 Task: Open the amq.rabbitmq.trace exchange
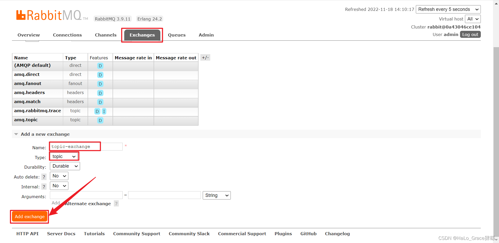pos(37,111)
